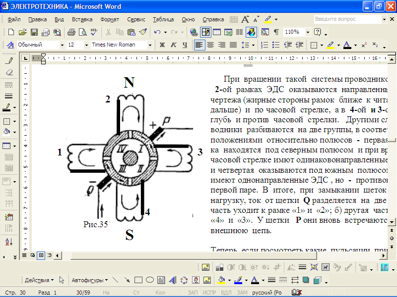Screen dimensions: 397x297
Task: Click the Print icon
Action: (71, 32)
